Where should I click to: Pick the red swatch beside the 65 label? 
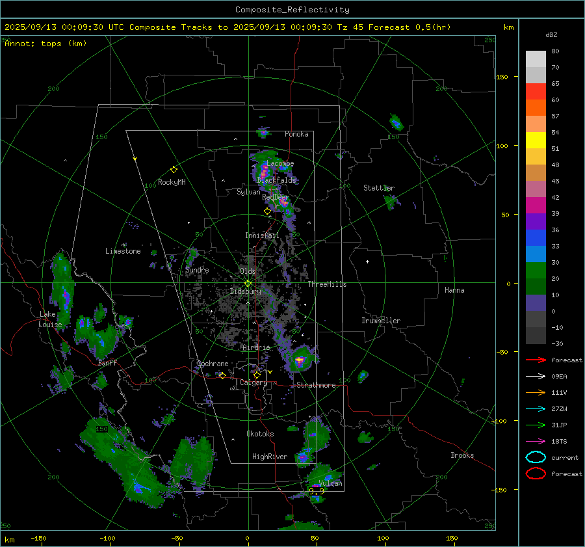(536, 91)
